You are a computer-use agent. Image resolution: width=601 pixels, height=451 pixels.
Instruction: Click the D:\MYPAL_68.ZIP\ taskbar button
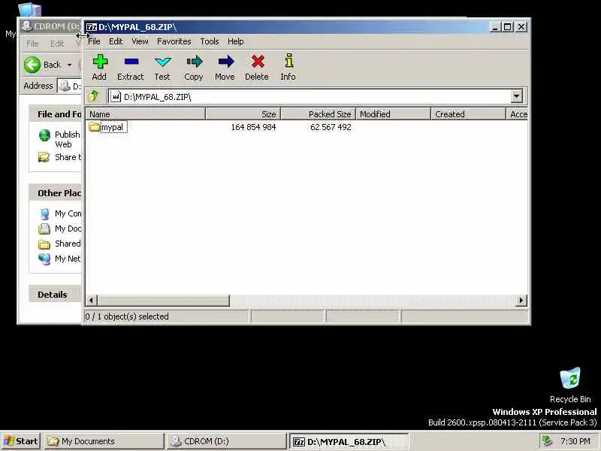349,441
